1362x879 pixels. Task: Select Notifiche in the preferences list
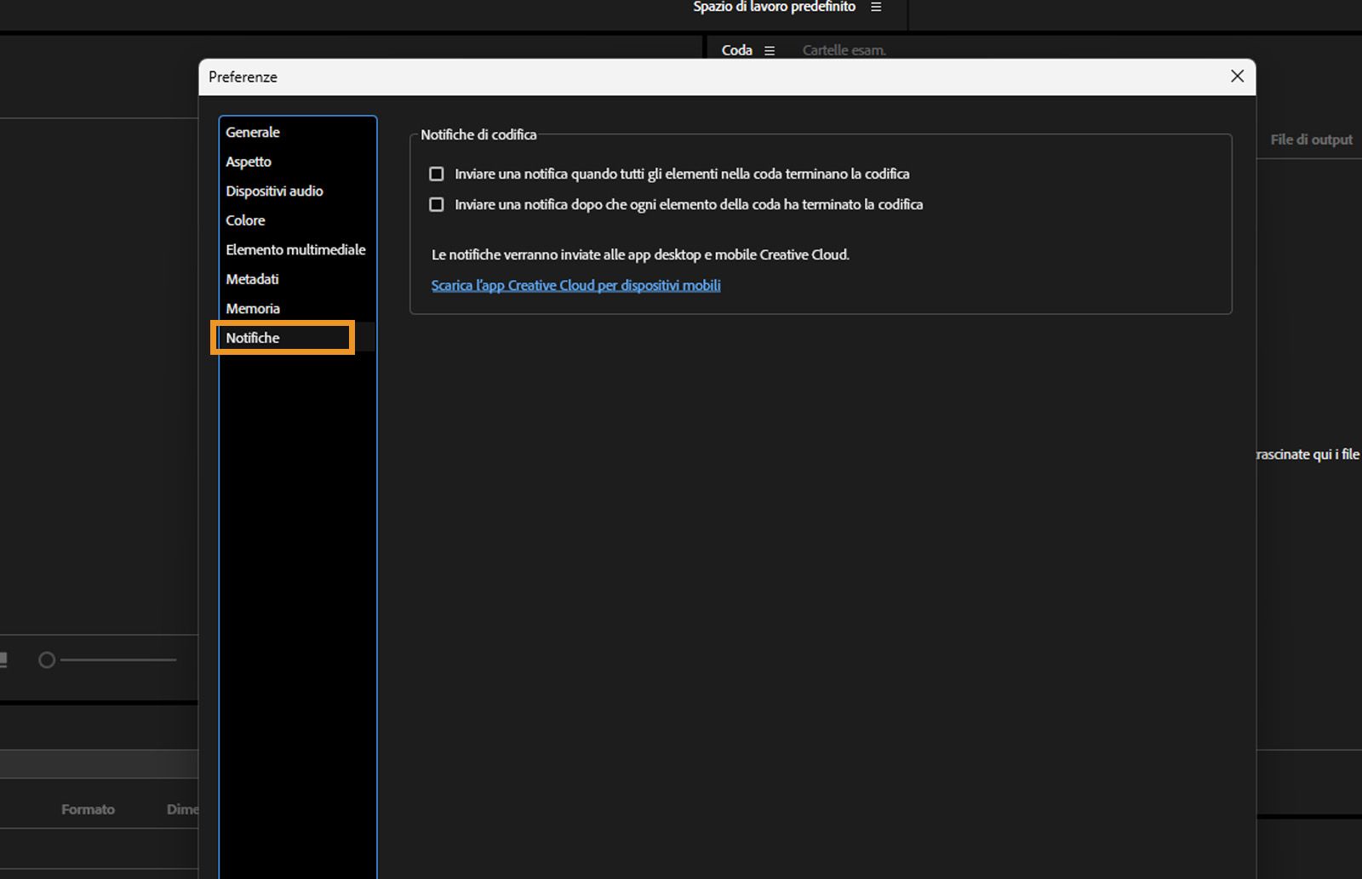(297, 338)
